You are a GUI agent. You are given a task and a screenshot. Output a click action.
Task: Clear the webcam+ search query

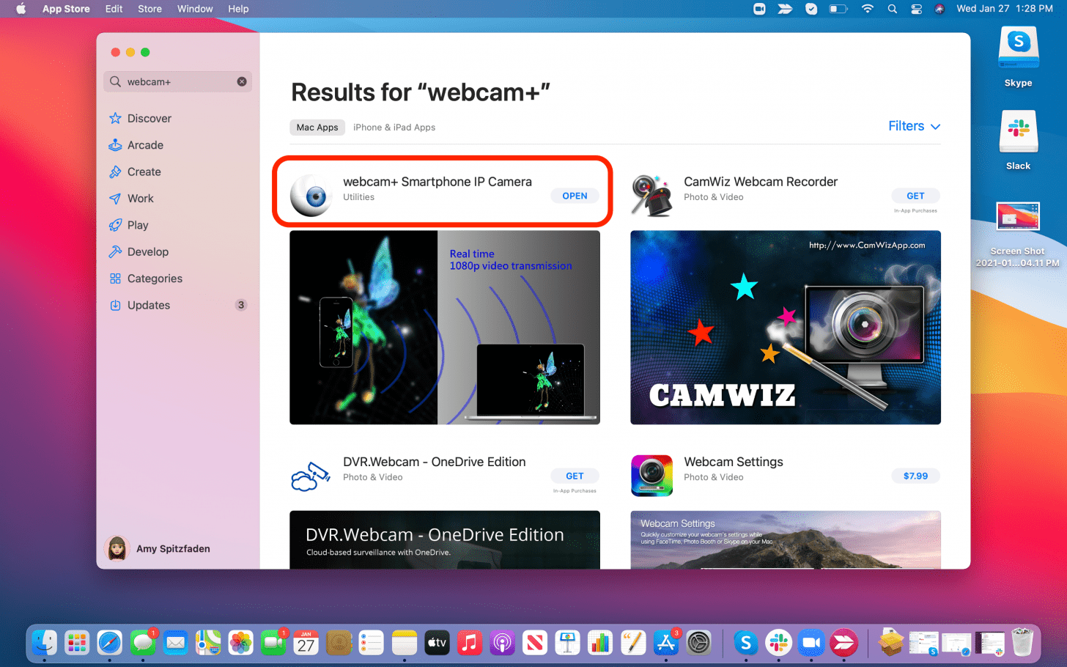[242, 81]
